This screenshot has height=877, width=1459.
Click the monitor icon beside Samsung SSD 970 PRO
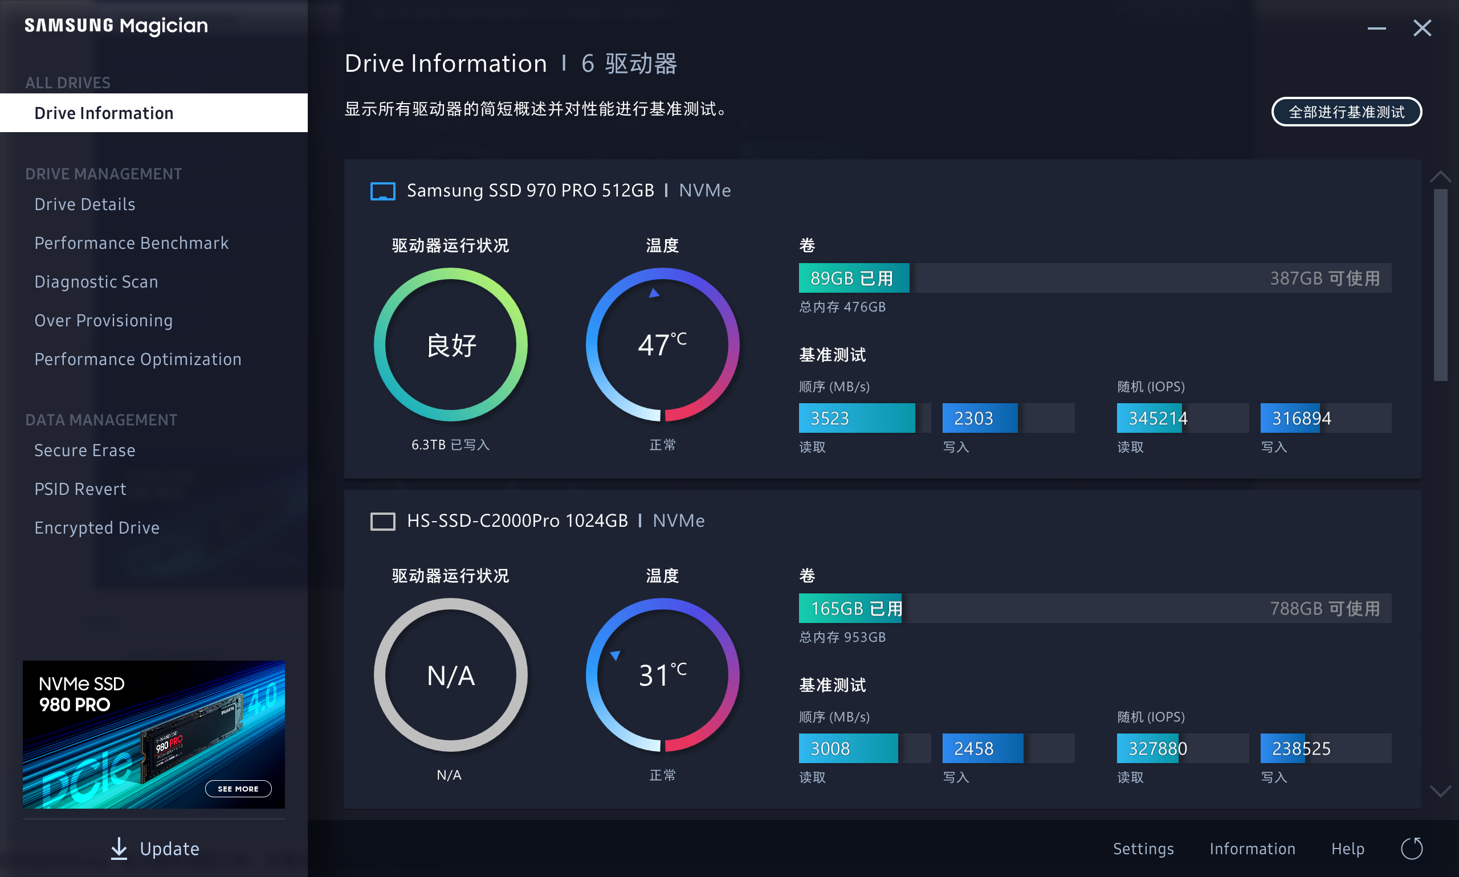(383, 190)
